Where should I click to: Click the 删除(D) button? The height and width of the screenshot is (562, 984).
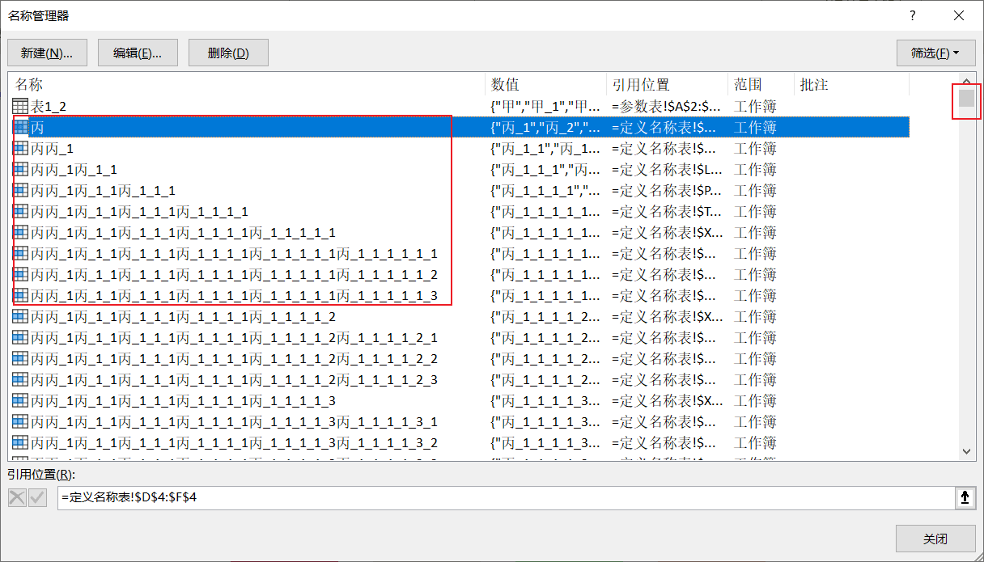point(228,53)
